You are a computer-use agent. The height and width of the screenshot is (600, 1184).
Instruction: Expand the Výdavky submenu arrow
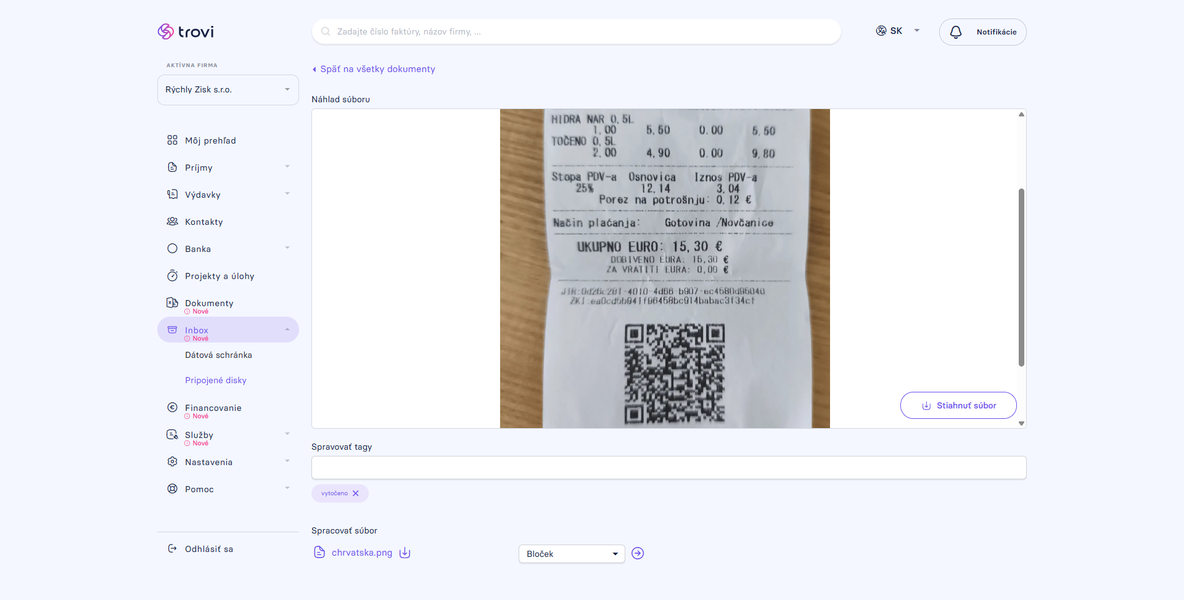287,194
